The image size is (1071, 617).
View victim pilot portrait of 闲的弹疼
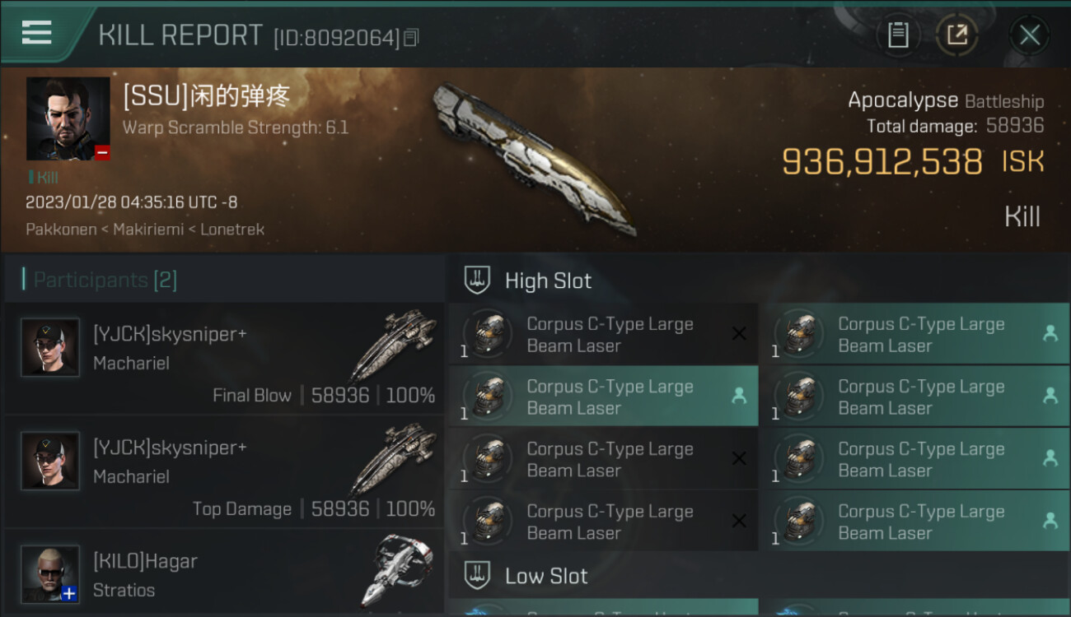[68, 118]
